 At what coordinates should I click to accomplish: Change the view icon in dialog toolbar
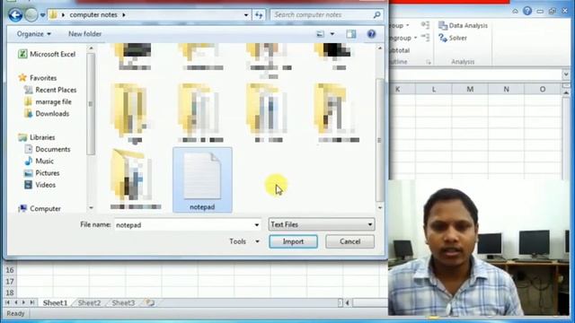tap(320, 34)
